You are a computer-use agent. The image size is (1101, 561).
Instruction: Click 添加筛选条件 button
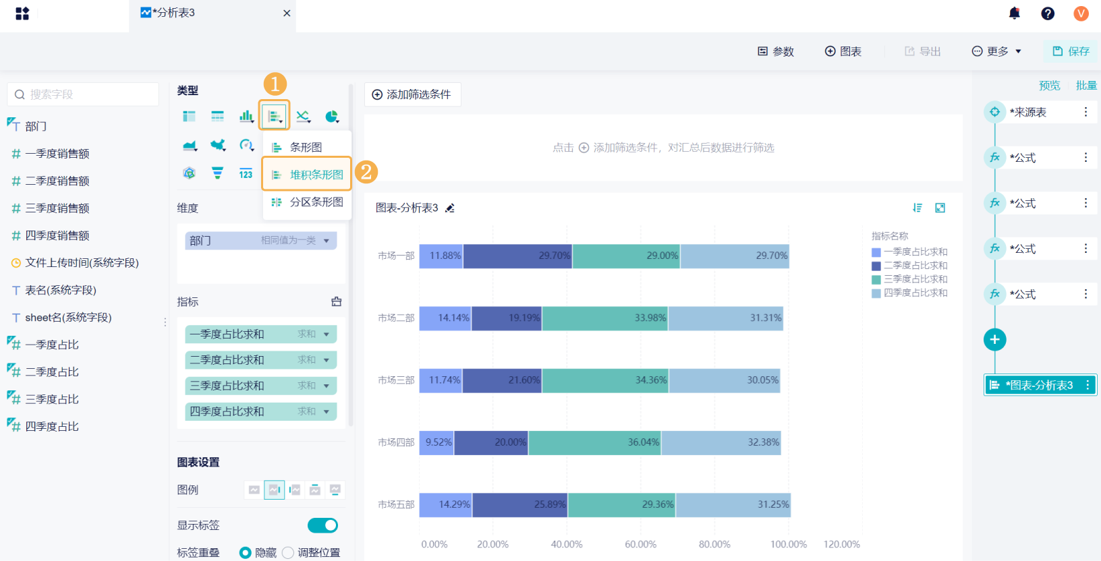click(x=412, y=94)
